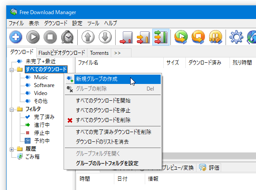Open the 表示 menu

[34, 23]
